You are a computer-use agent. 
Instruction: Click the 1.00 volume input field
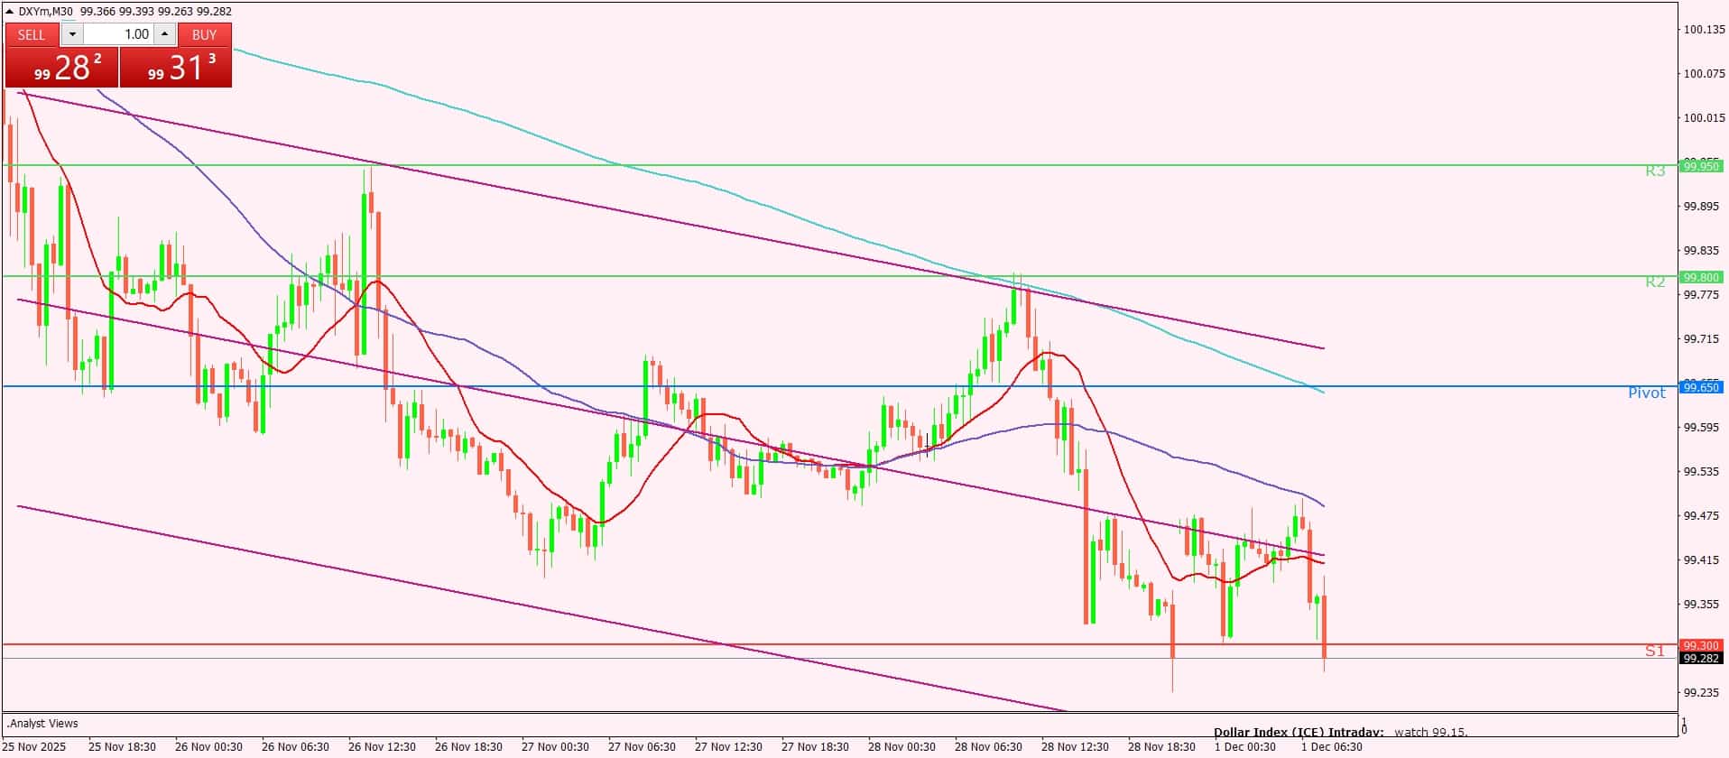click(x=118, y=34)
